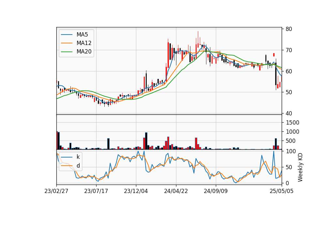Click the 70 price axis tick label
313x225 pixels.
(x=289, y=50)
